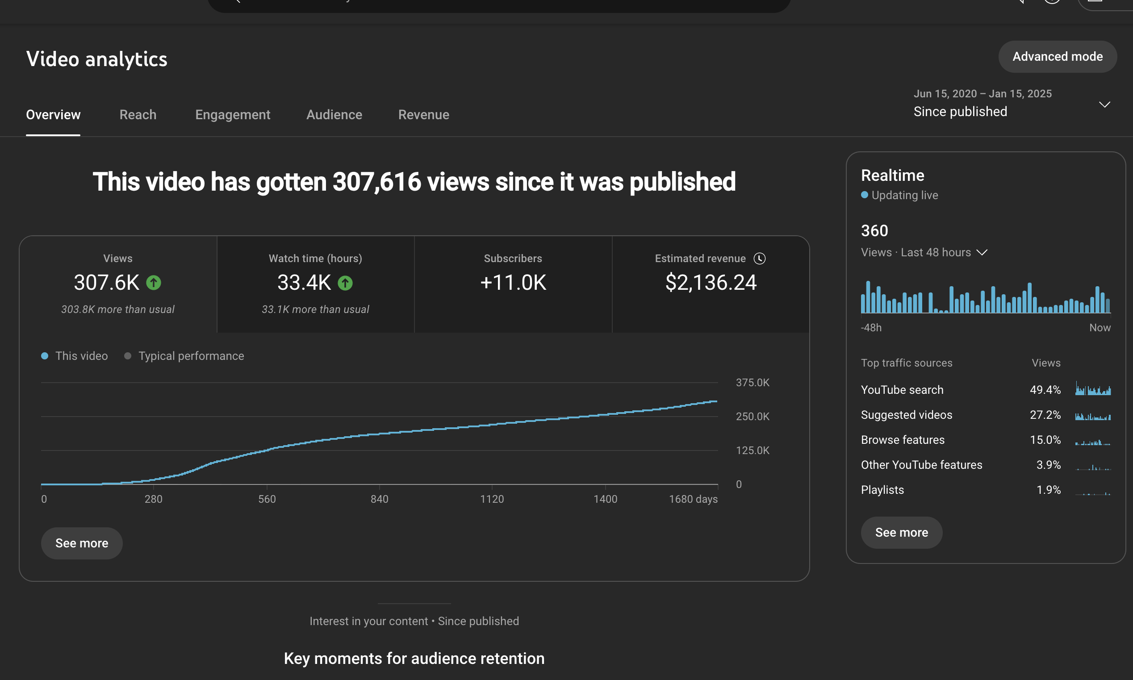
Task: Click the Advanced mode button
Action: [x=1057, y=56]
